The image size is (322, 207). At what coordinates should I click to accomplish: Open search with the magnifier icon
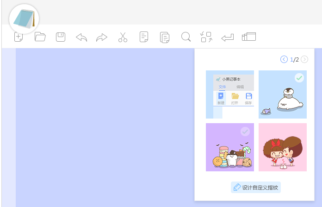pyautogui.click(x=186, y=37)
